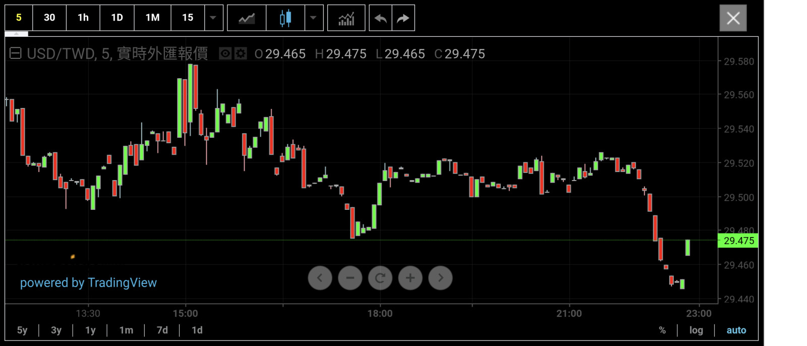Open the chart style dropdown arrow
This screenshot has width=807, height=346.
(313, 18)
